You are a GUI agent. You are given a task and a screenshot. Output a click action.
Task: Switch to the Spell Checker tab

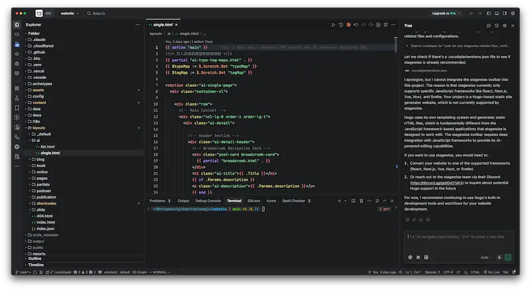pos(296,200)
